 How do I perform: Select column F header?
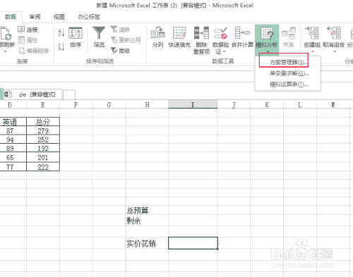coord(76,104)
